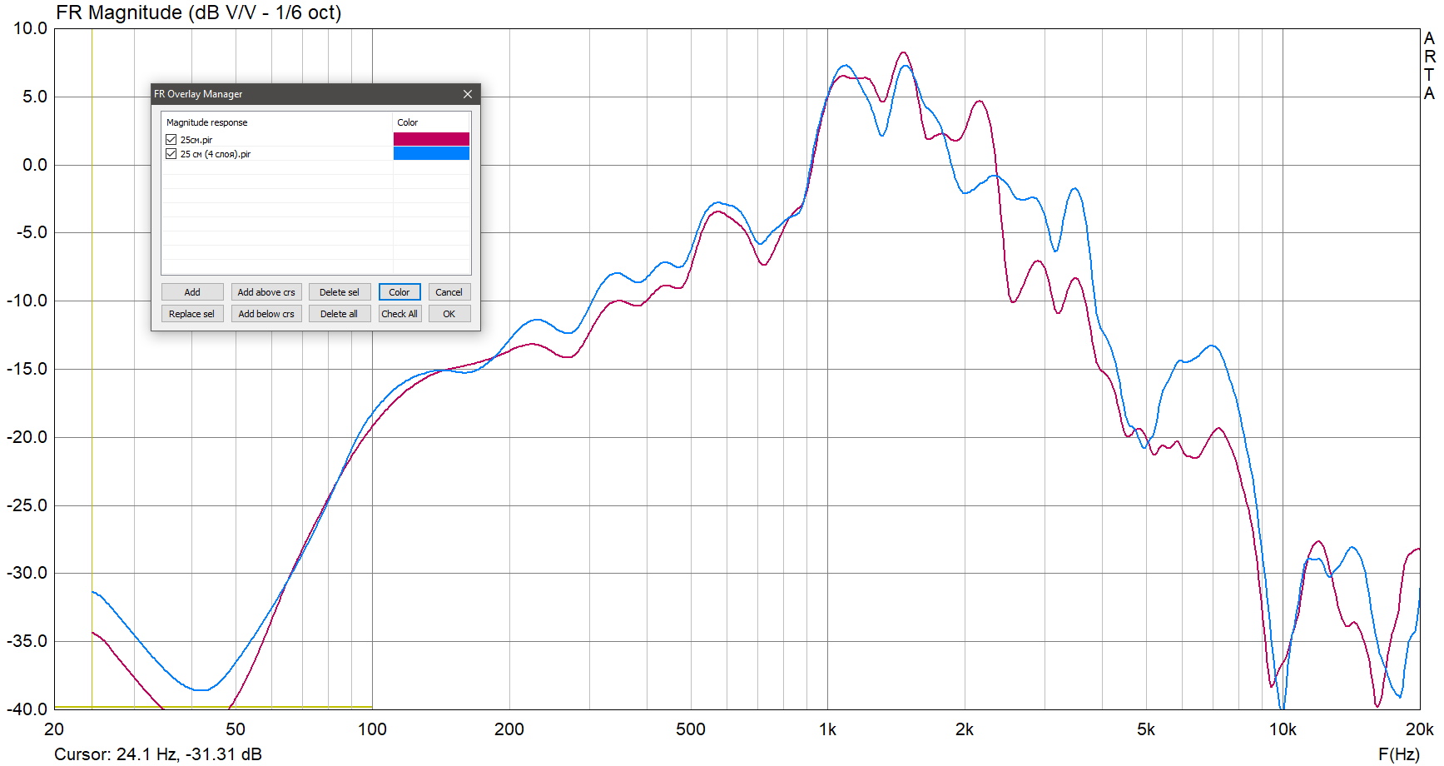Open the Color picker button
1444x766 pixels.
[399, 292]
